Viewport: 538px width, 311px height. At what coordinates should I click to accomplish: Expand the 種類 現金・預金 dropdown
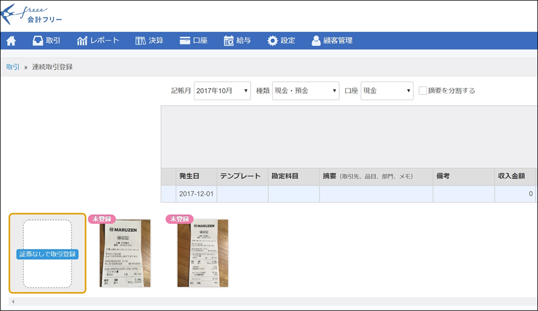306,91
